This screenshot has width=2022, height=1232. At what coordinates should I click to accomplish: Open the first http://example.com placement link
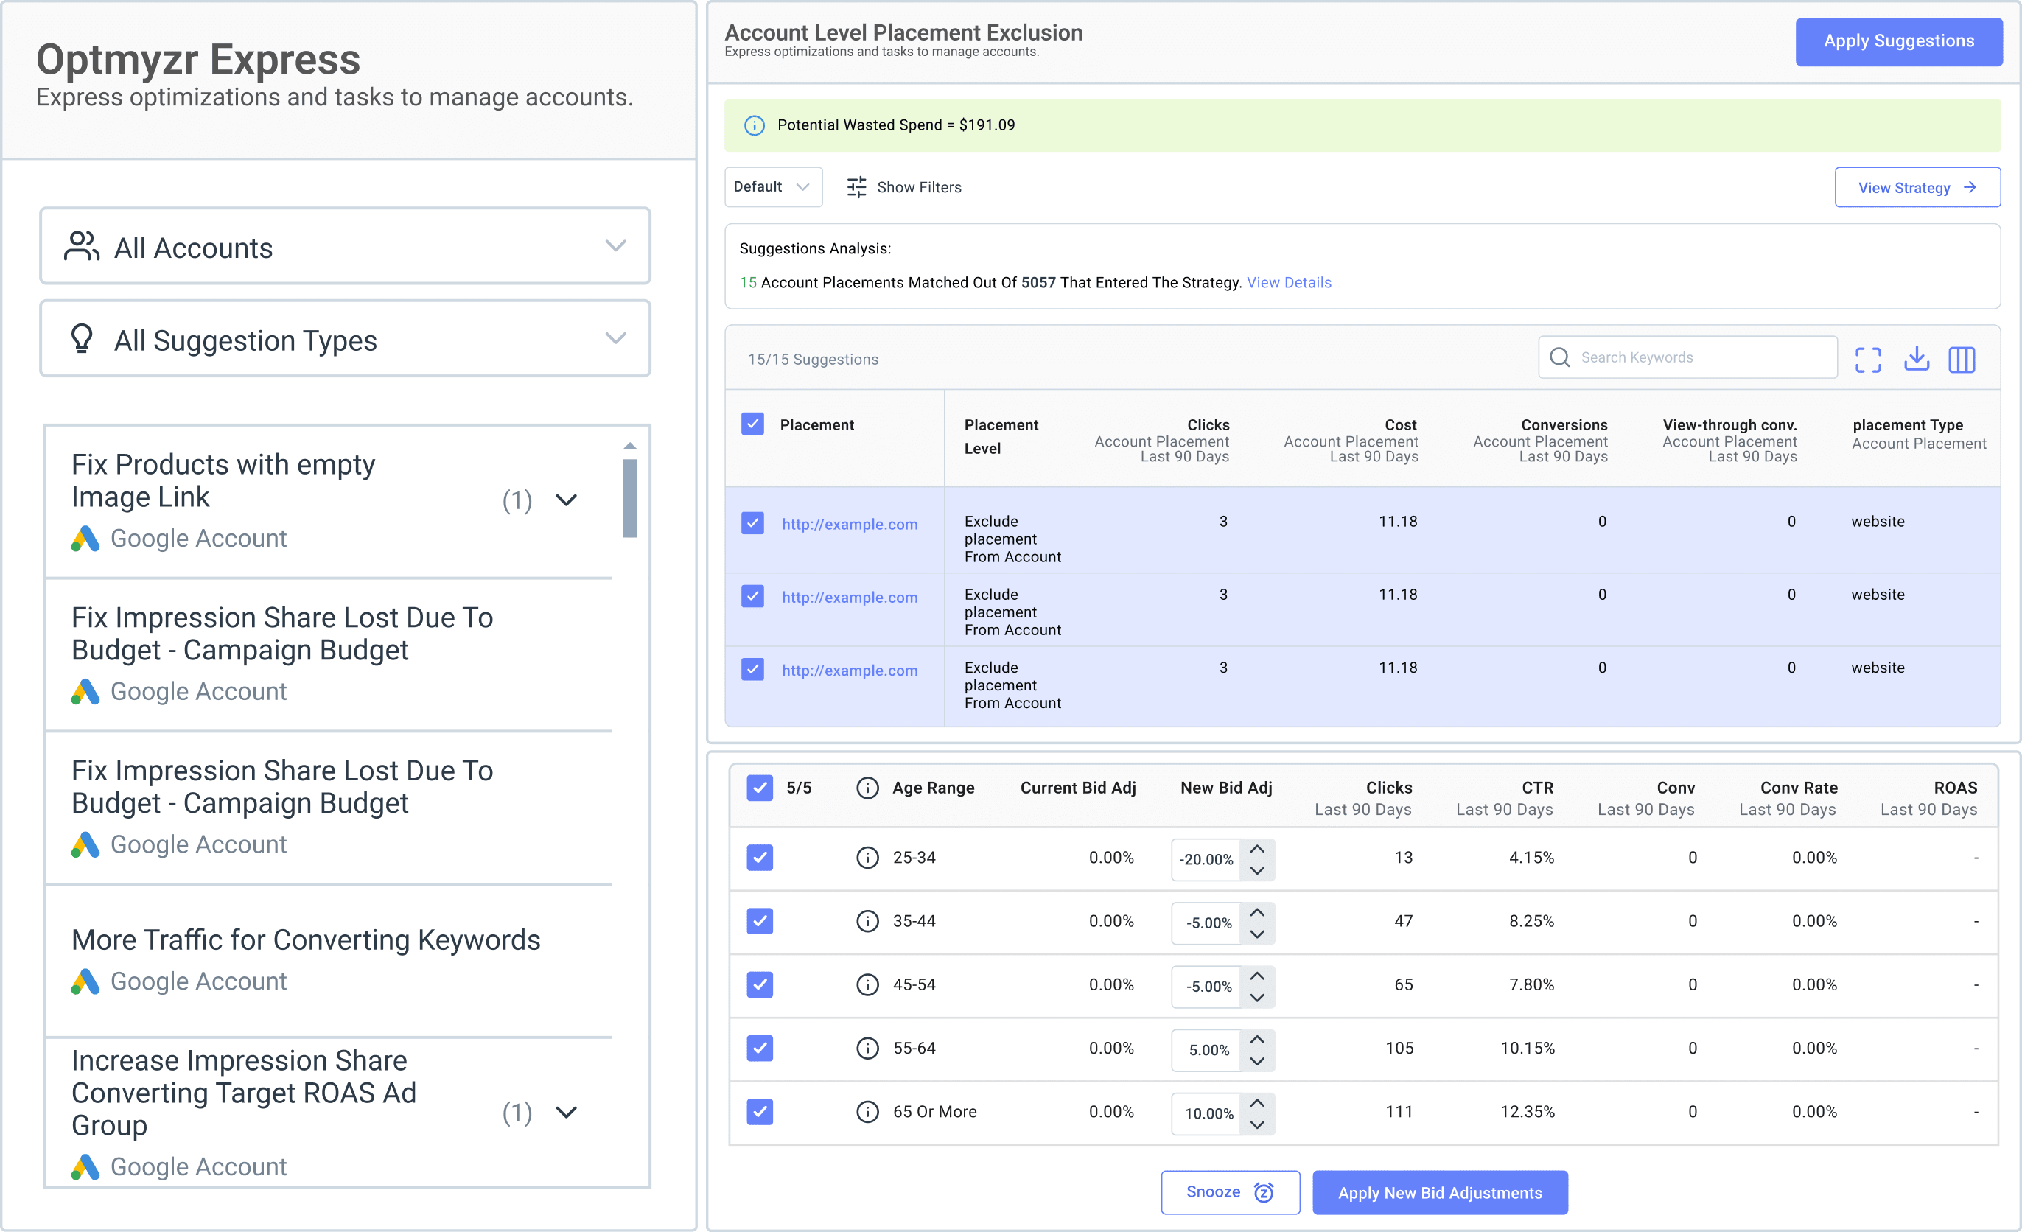(x=850, y=524)
